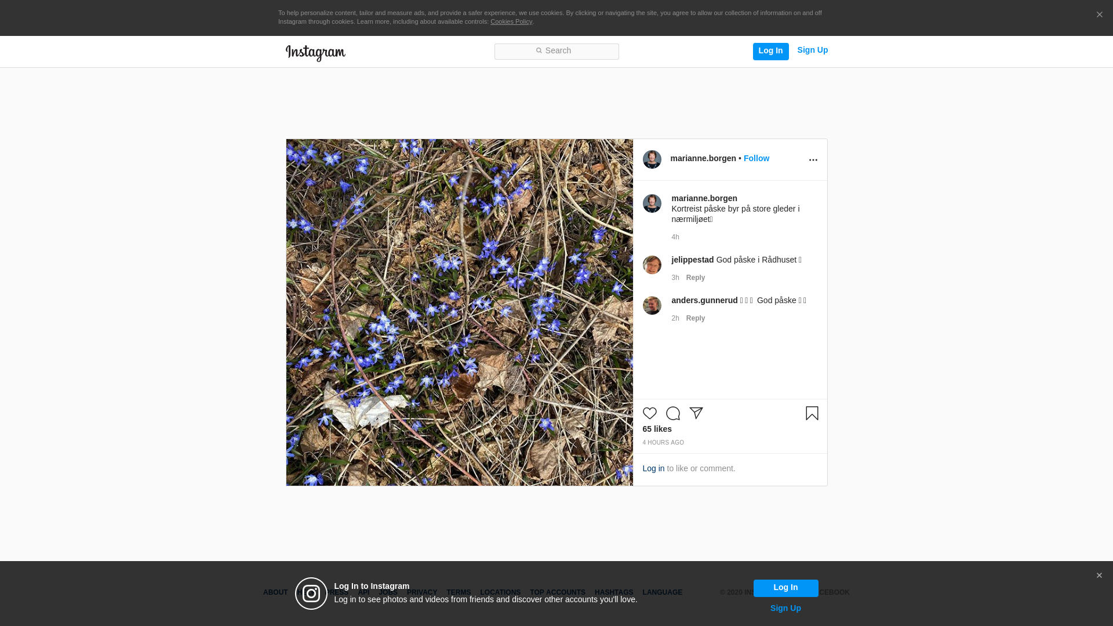Reply to jelippestad's comment

point(696,278)
